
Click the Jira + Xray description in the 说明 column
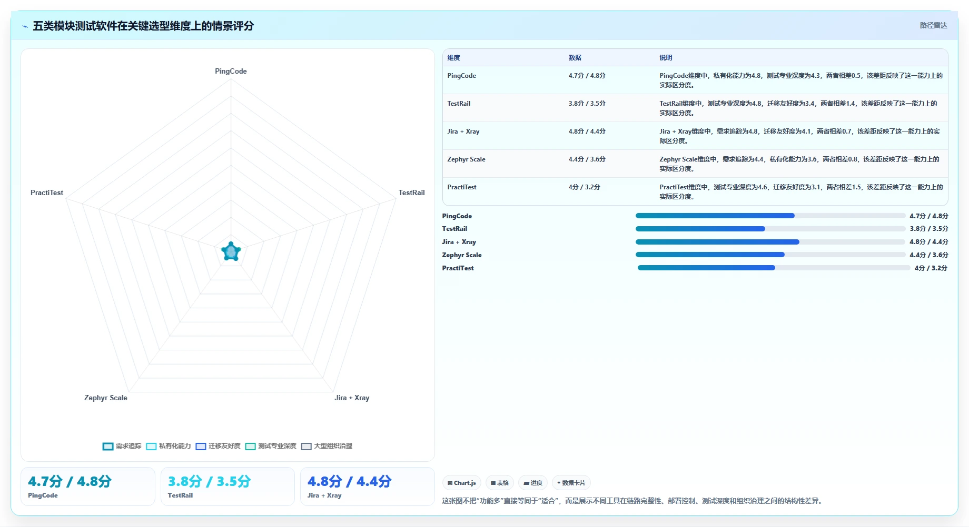pyautogui.click(x=799, y=136)
